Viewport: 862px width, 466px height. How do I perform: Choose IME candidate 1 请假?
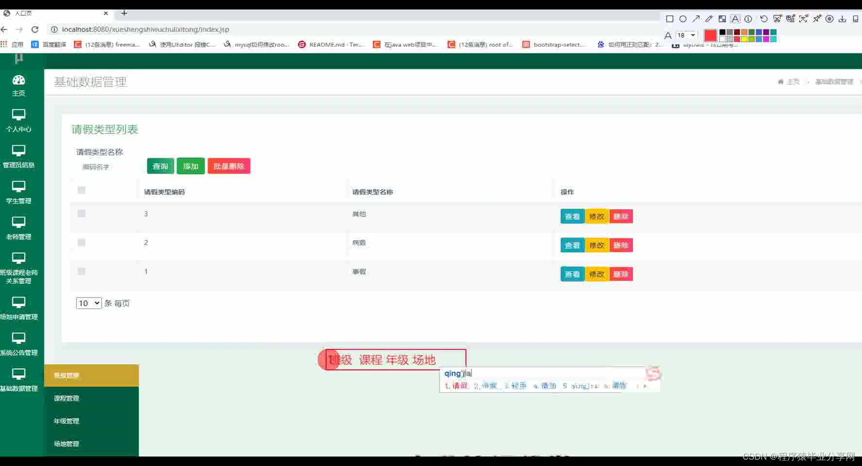pos(456,386)
